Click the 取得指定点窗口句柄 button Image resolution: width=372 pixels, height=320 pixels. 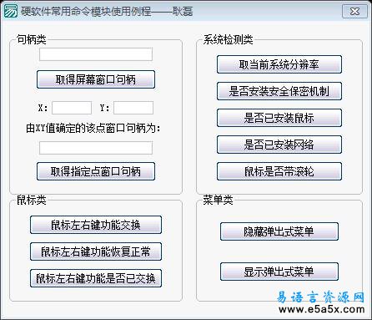tap(96, 171)
